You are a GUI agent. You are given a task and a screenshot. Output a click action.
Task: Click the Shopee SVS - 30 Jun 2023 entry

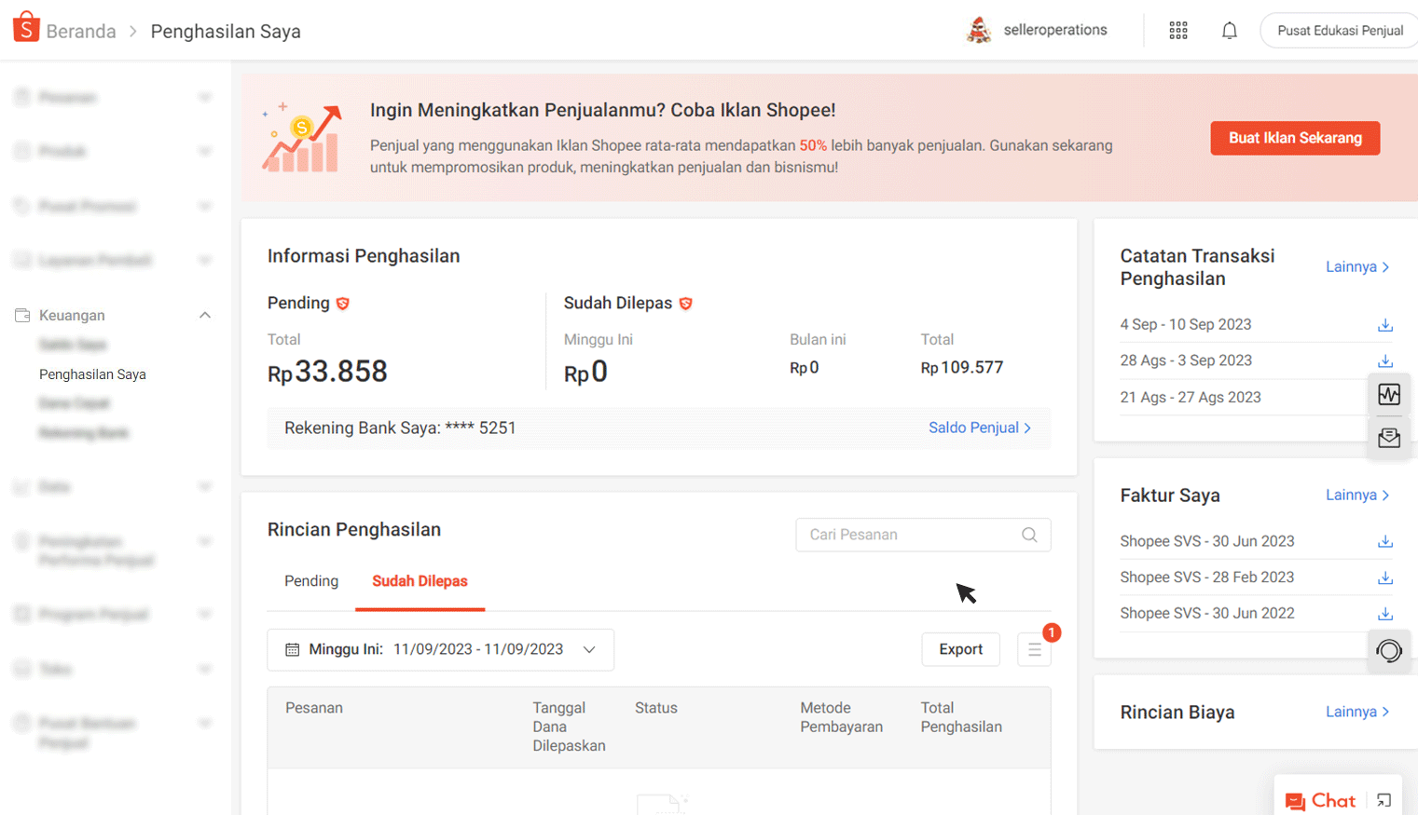pyautogui.click(x=1207, y=541)
